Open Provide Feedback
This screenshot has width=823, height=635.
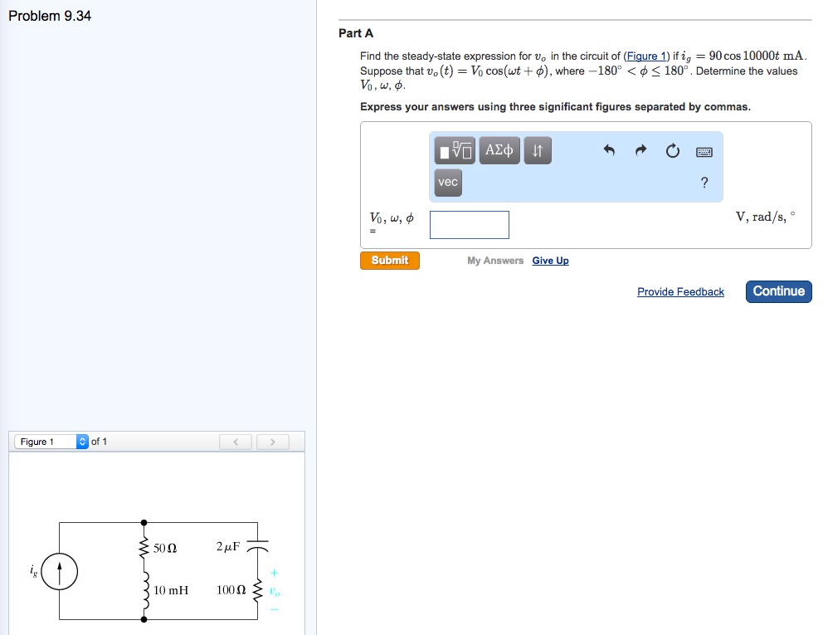click(x=680, y=291)
